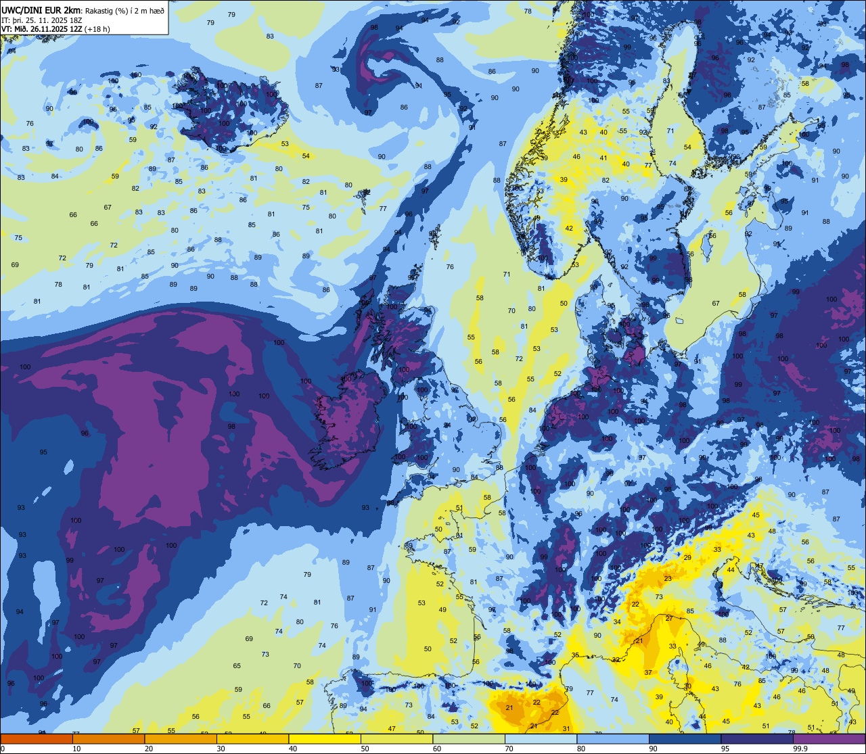Click the humidity value '35' on the map

click(x=575, y=655)
